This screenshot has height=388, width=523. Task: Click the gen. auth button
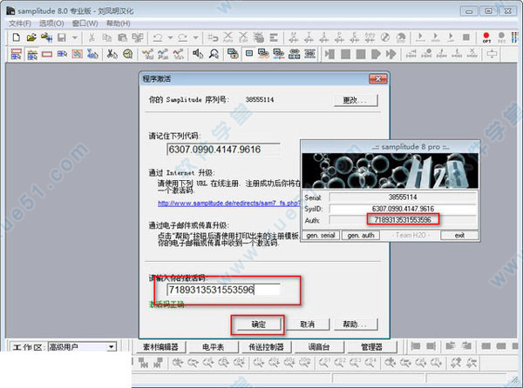(361, 235)
